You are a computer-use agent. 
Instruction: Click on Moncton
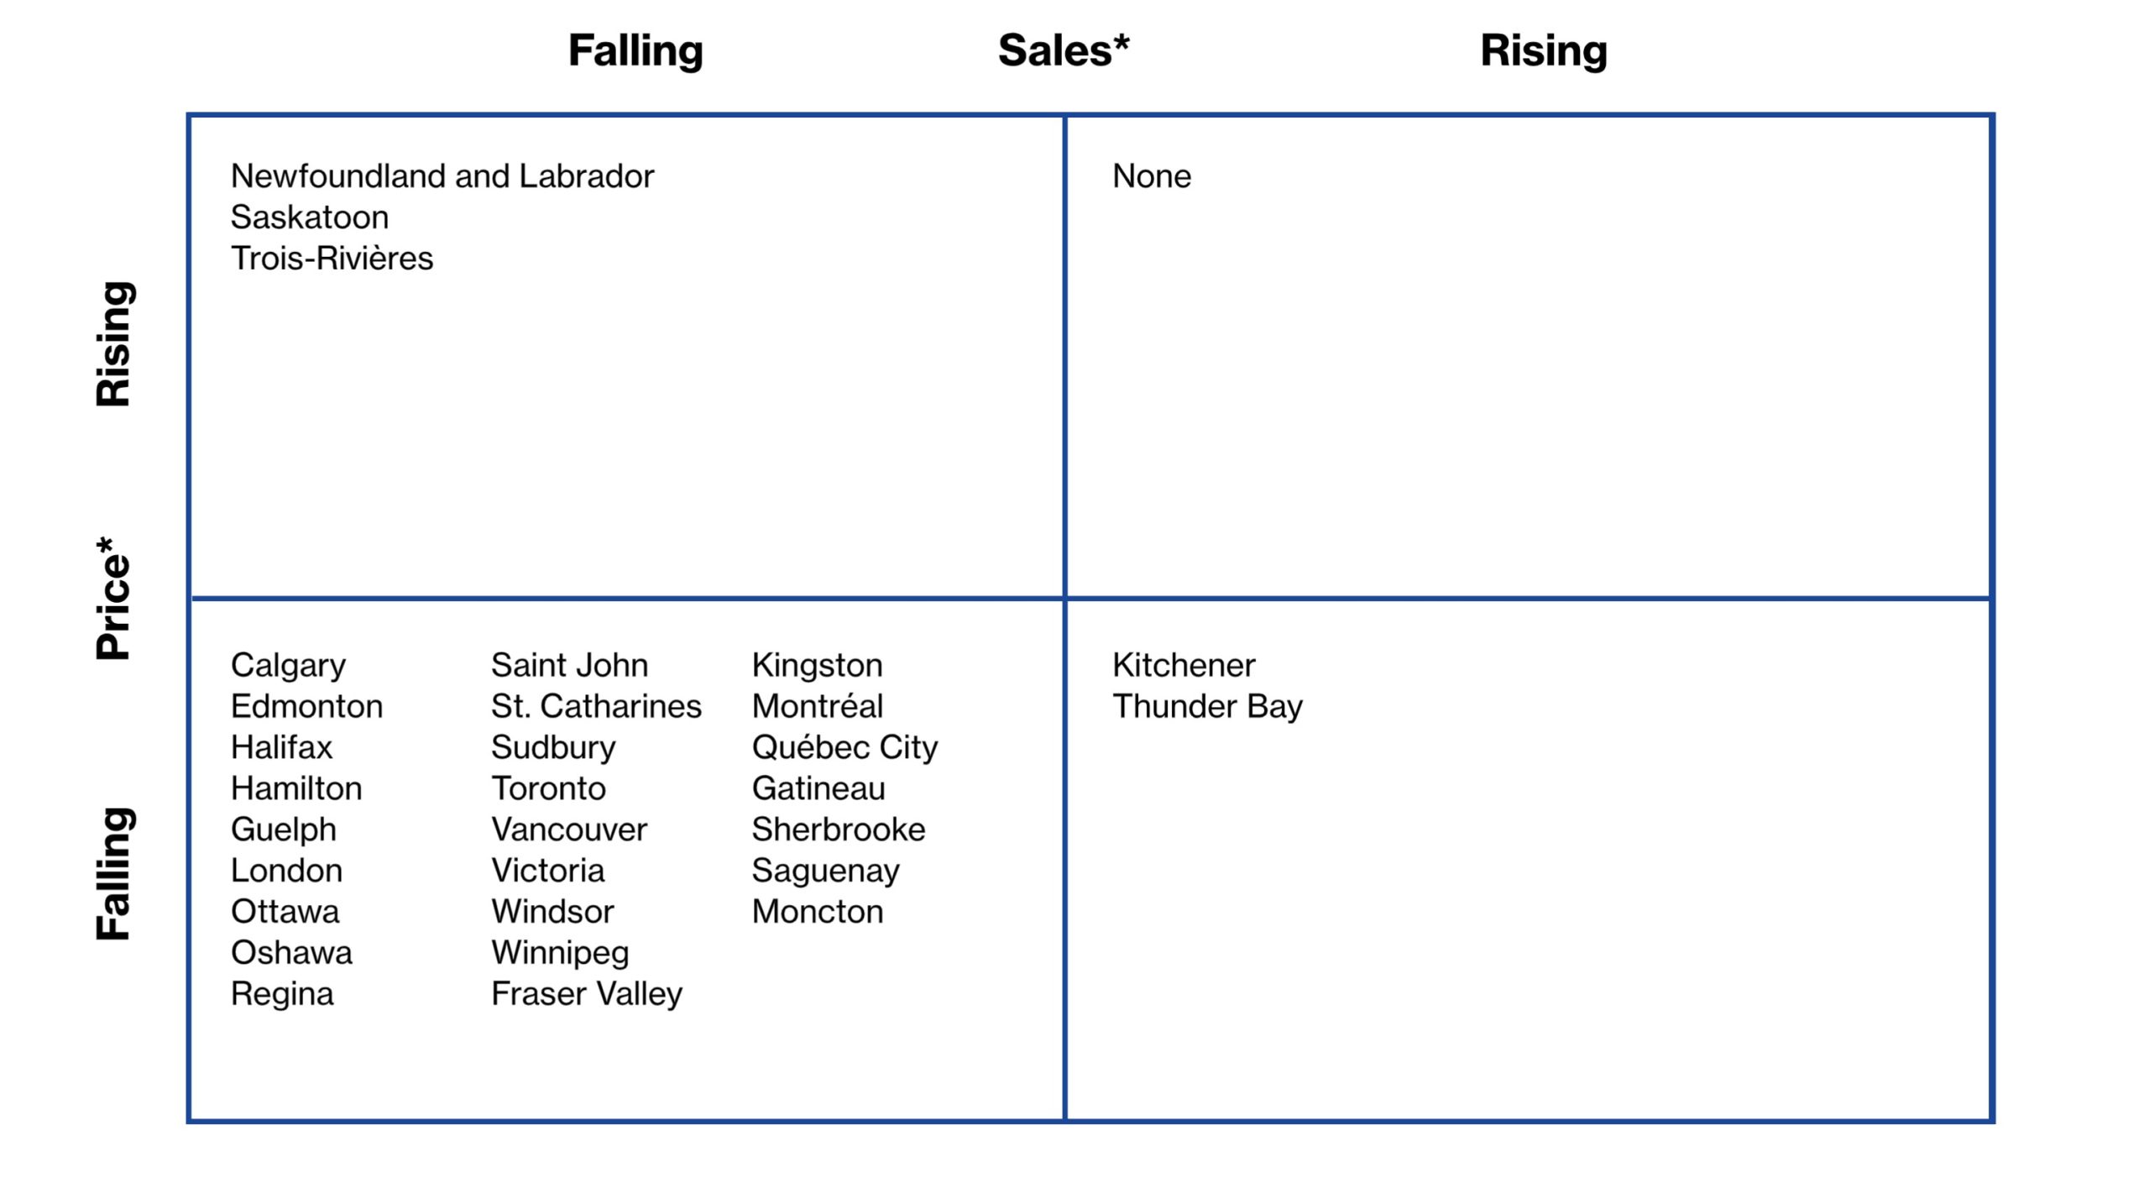tap(818, 912)
